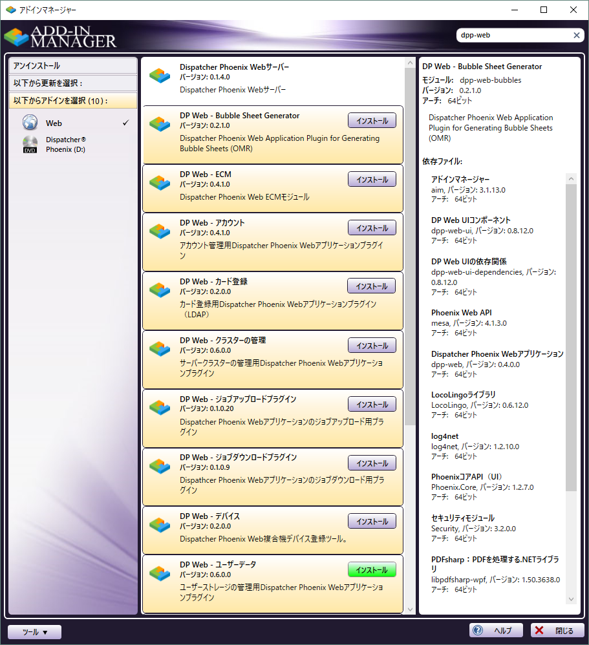Install the DP Web - ECM add-in
The width and height of the screenshot is (589, 645).
[x=372, y=180]
